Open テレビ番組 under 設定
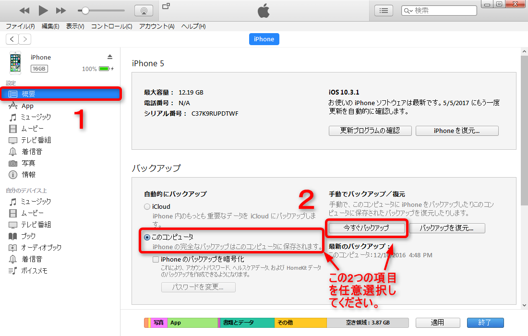 point(36,140)
